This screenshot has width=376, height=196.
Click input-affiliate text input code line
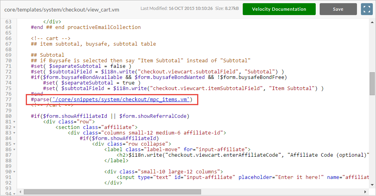[x=243, y=177]
